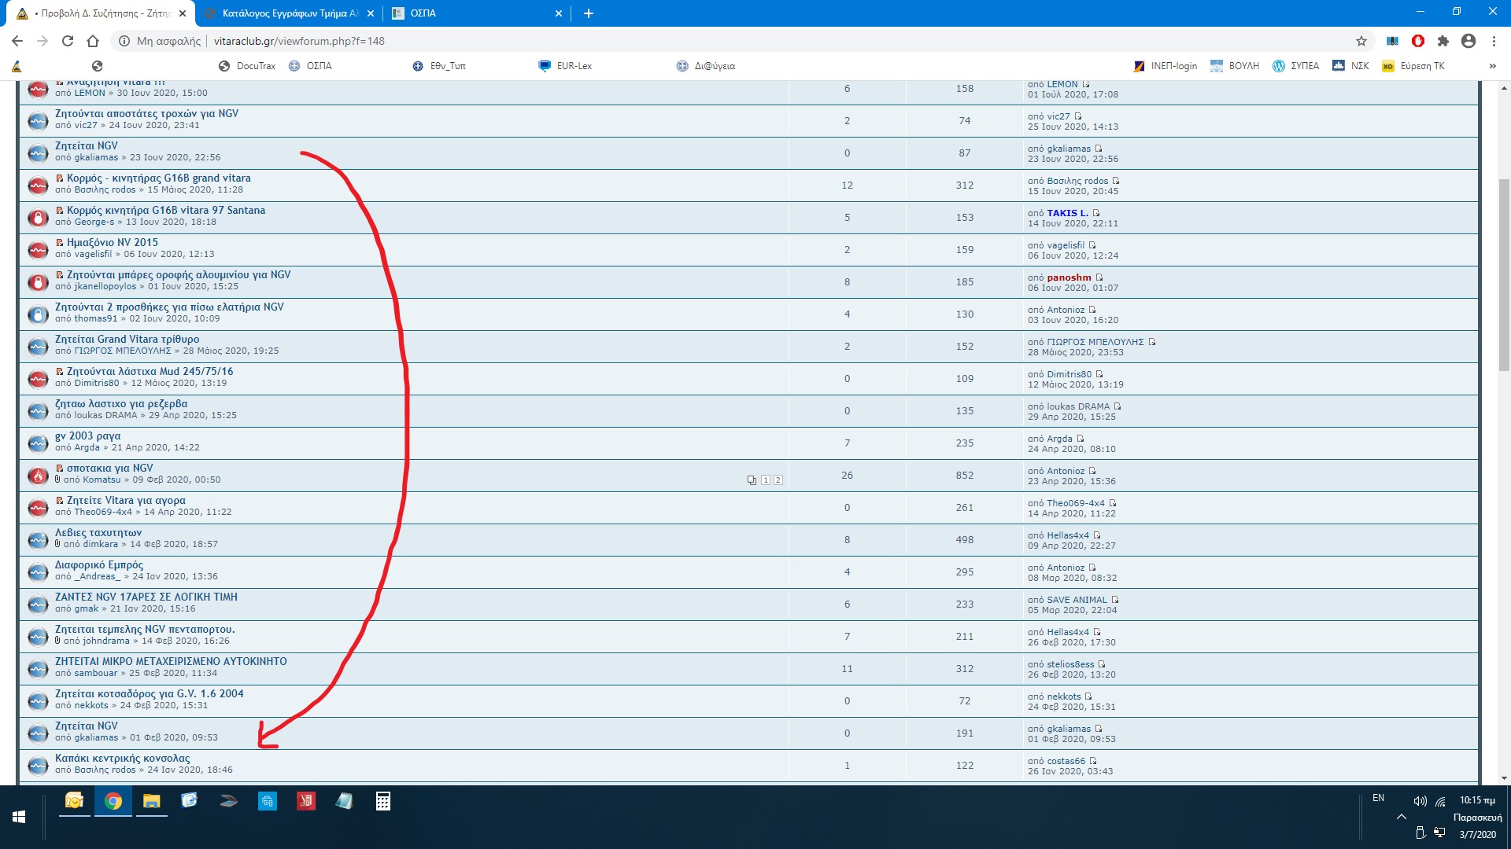Go to page 1 of σποτακια topic
The width and height of the screenshot is (1511, 849).
pyautogui.click(x=765, y=480)
